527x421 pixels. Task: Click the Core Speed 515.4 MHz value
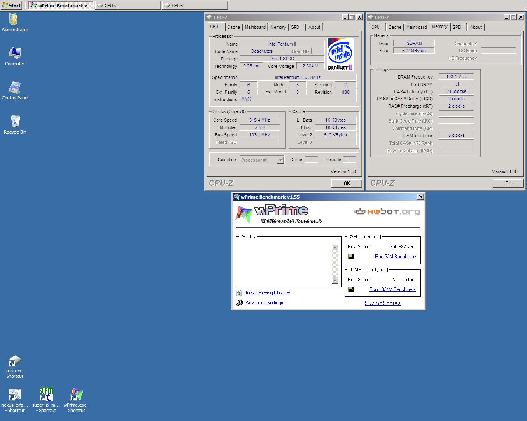259,120
